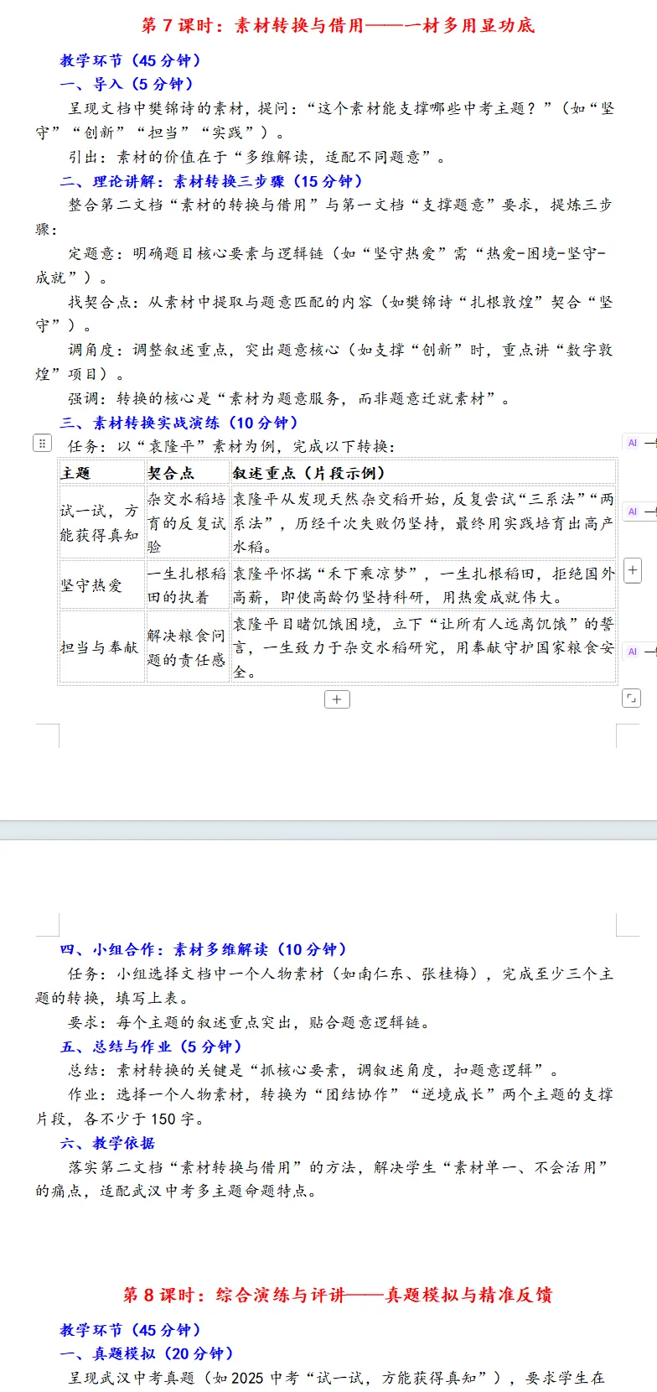
Task: Click the first 教学环节（45分钟） heading under 第7课时
Action: tap(131, 60)
